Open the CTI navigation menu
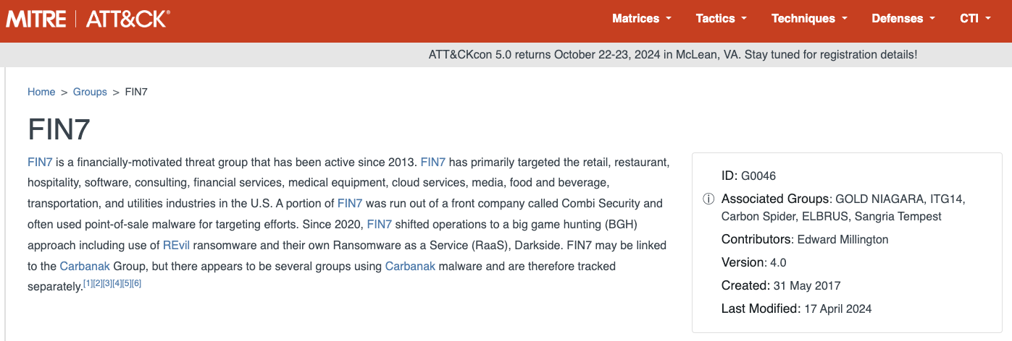 974,19
